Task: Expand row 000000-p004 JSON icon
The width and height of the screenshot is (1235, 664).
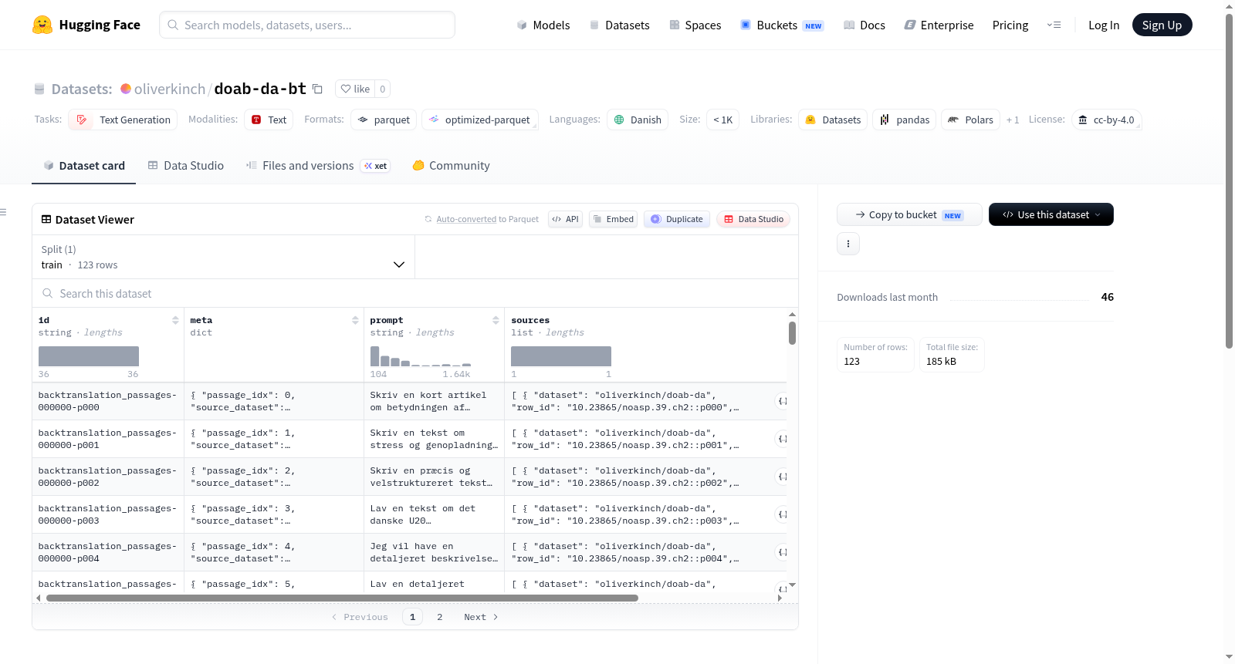Action: point(781,552)
